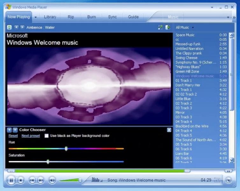Skip to the next track
Screen dimensions: 240x191
pos(40,180)
